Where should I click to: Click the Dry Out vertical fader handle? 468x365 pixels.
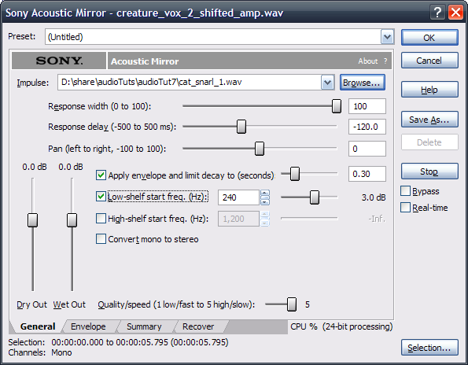(x=32, y=220)
